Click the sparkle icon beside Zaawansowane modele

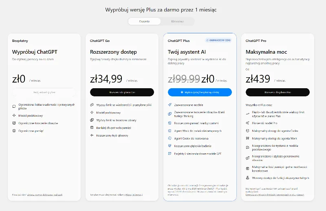[170, 105]
